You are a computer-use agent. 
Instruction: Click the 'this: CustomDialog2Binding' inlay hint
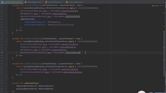tap(87, 41)
